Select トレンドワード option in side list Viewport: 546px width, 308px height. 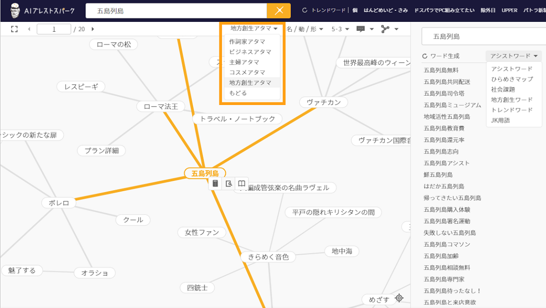click(x=512, y=110)
